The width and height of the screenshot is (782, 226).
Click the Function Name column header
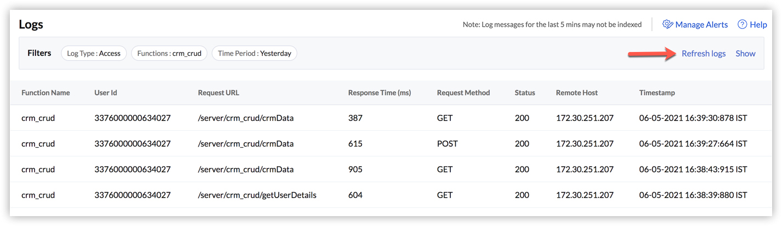tap(46, 93)
